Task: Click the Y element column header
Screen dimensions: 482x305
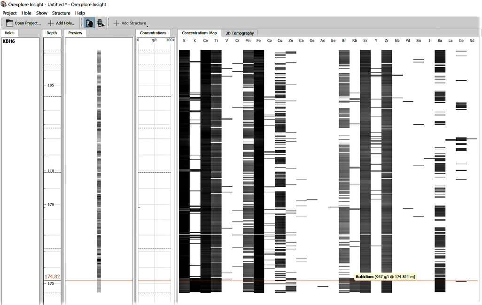Action: click(376, 40)
